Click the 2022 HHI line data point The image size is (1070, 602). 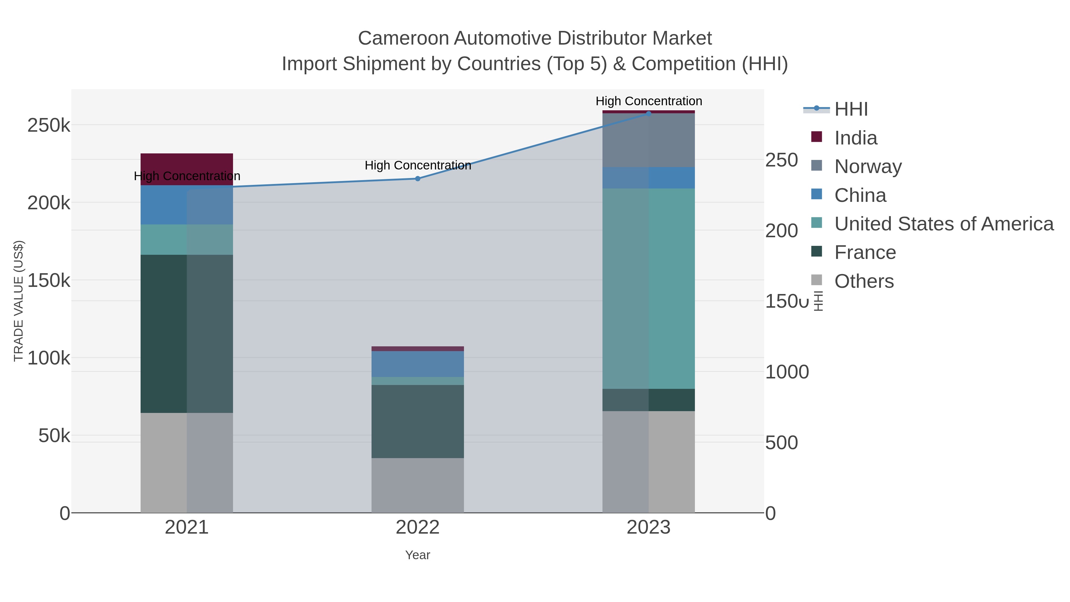pos(418,179)
